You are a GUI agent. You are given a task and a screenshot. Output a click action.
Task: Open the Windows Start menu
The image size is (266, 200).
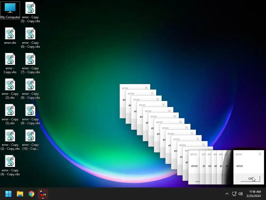(8, 194)
